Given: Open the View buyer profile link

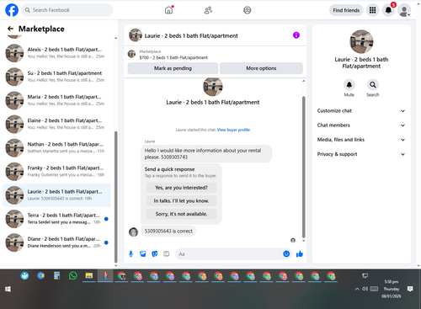Looking at the screenshot, I should pyautogui.click(x=233, y=130).
